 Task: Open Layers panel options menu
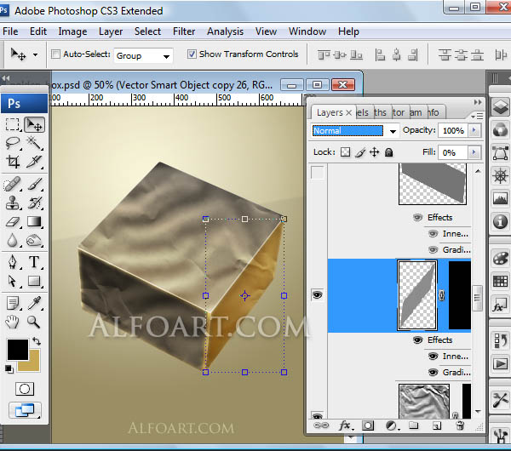(x=477, y=116)
